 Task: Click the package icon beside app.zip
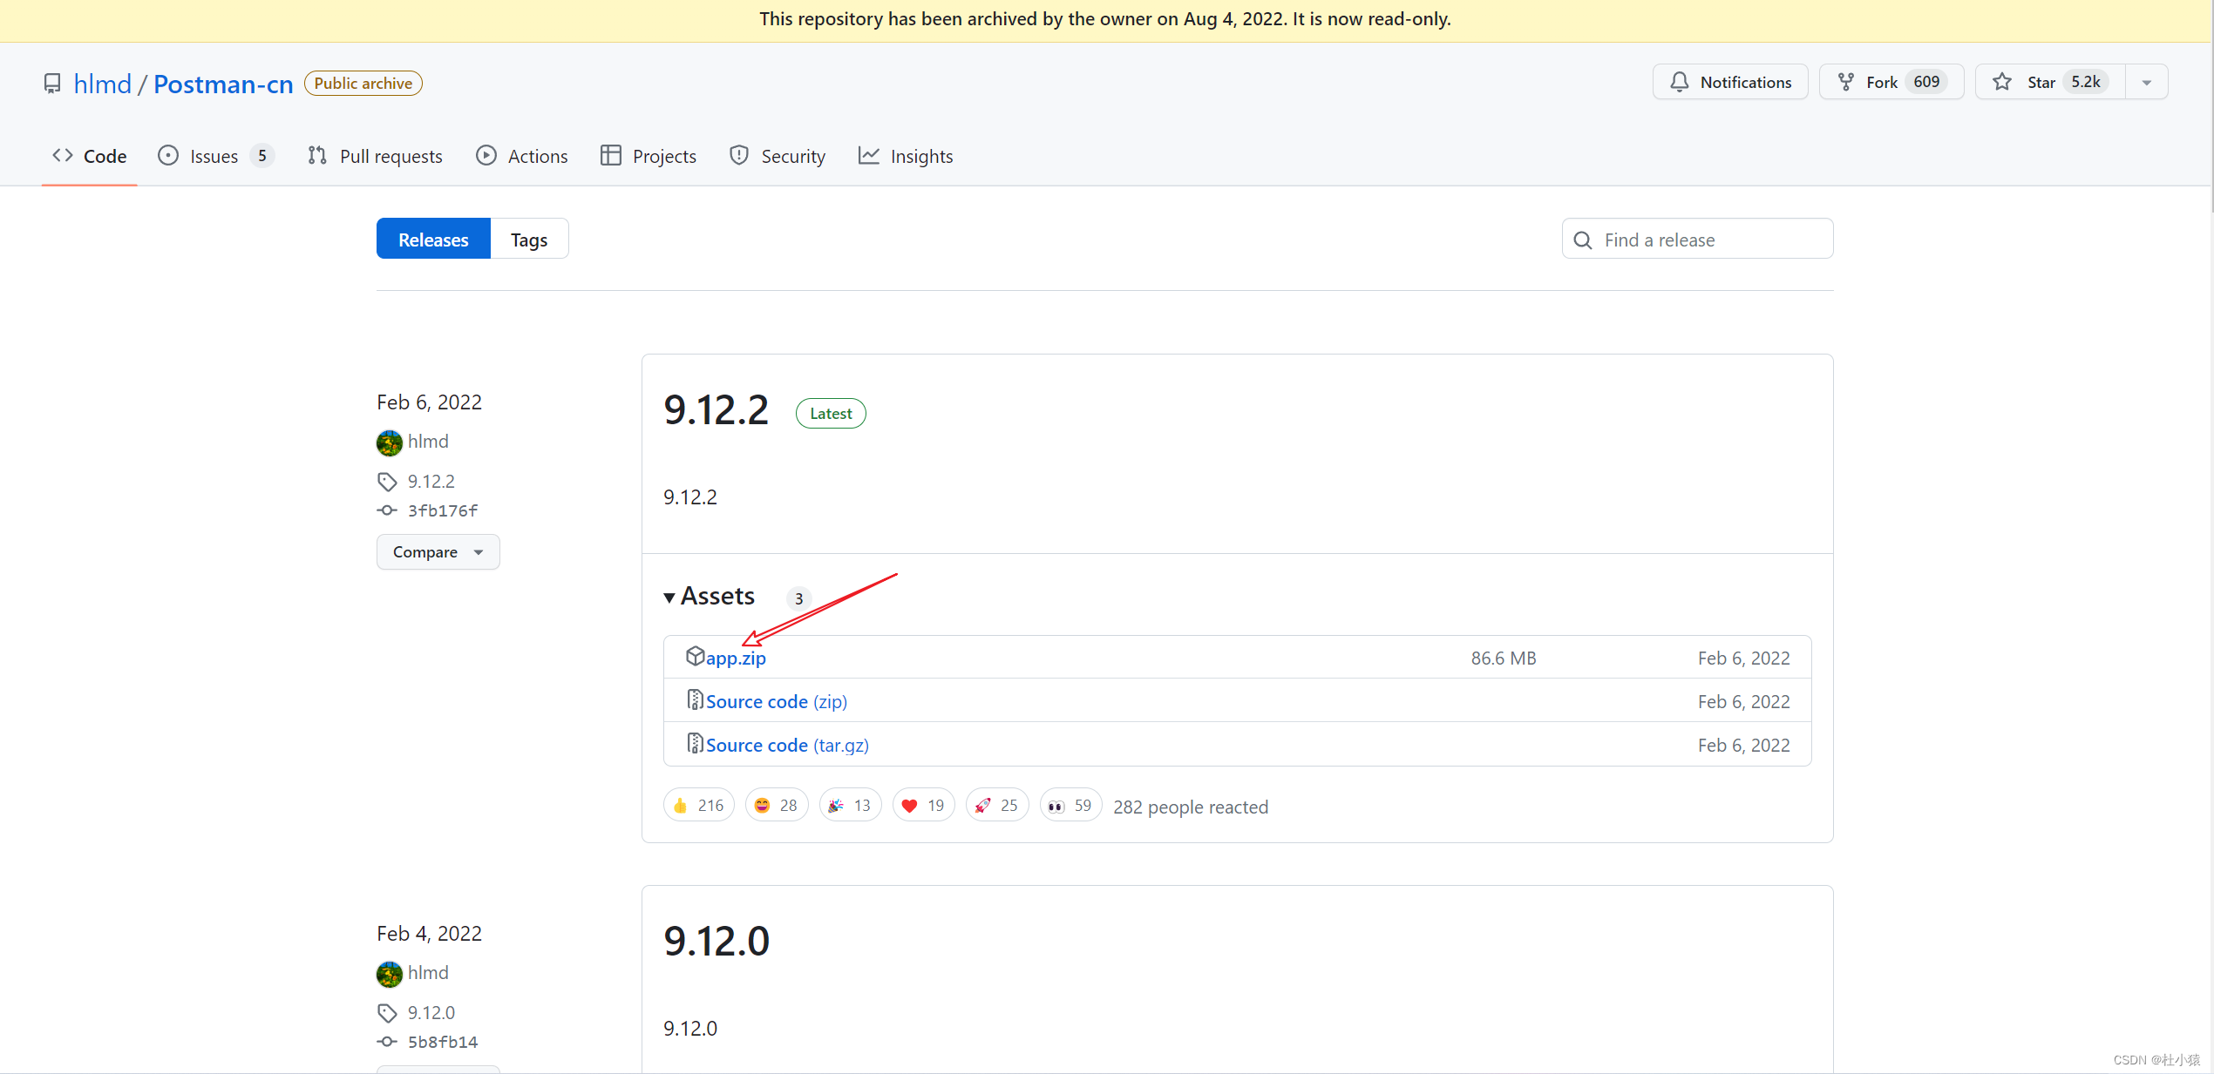(695, 656)
